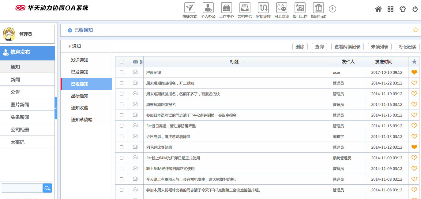This screenshot has height=199, width=421.
Task: Select 星标通知 in the notice submenu
Action: tap(80, 96)
